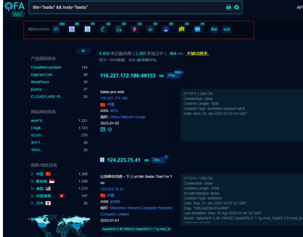Click the website source icon under 2023-01-02
Image resolution: width=303 pixels, height=237 pixels.
[103, 130]
